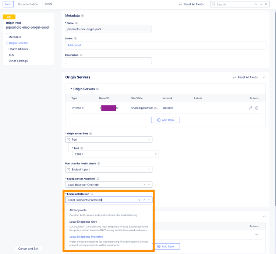276x254 pixels.
Task: Click Cancel and Exit button
Action: [x=28, y=248]
